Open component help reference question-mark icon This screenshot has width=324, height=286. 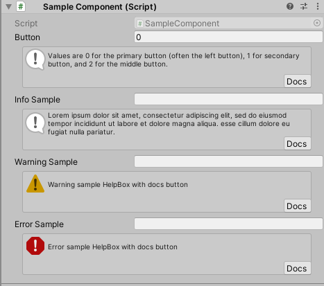point(290,6)
